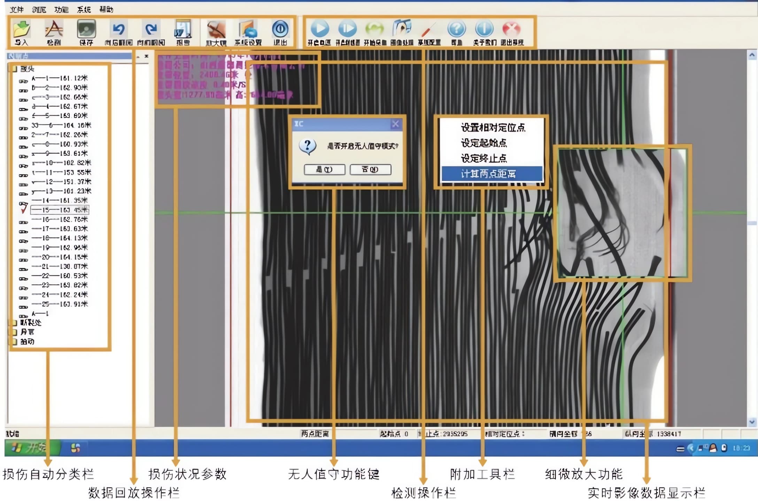Click the image view vertical scrollbar down arrow
This screenshot has width=758, height=501.
click(x=752, y=422)
